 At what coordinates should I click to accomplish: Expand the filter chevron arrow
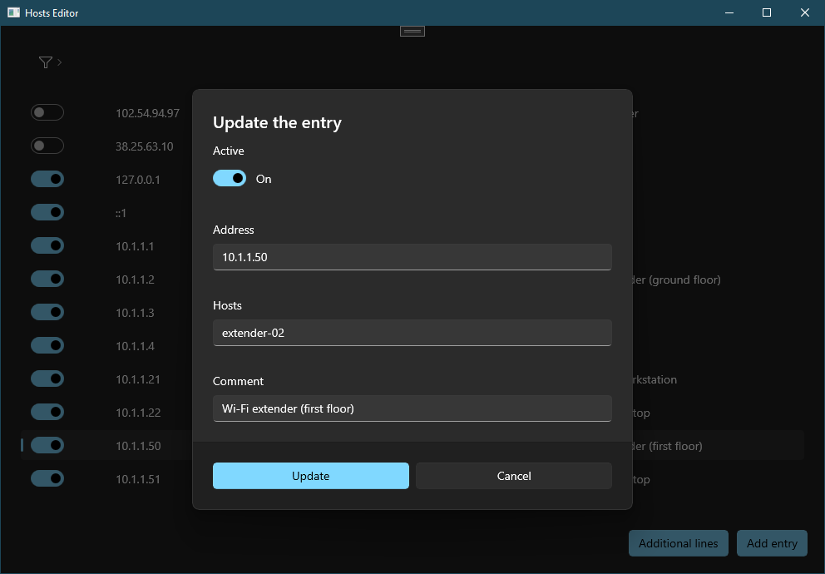59,62
